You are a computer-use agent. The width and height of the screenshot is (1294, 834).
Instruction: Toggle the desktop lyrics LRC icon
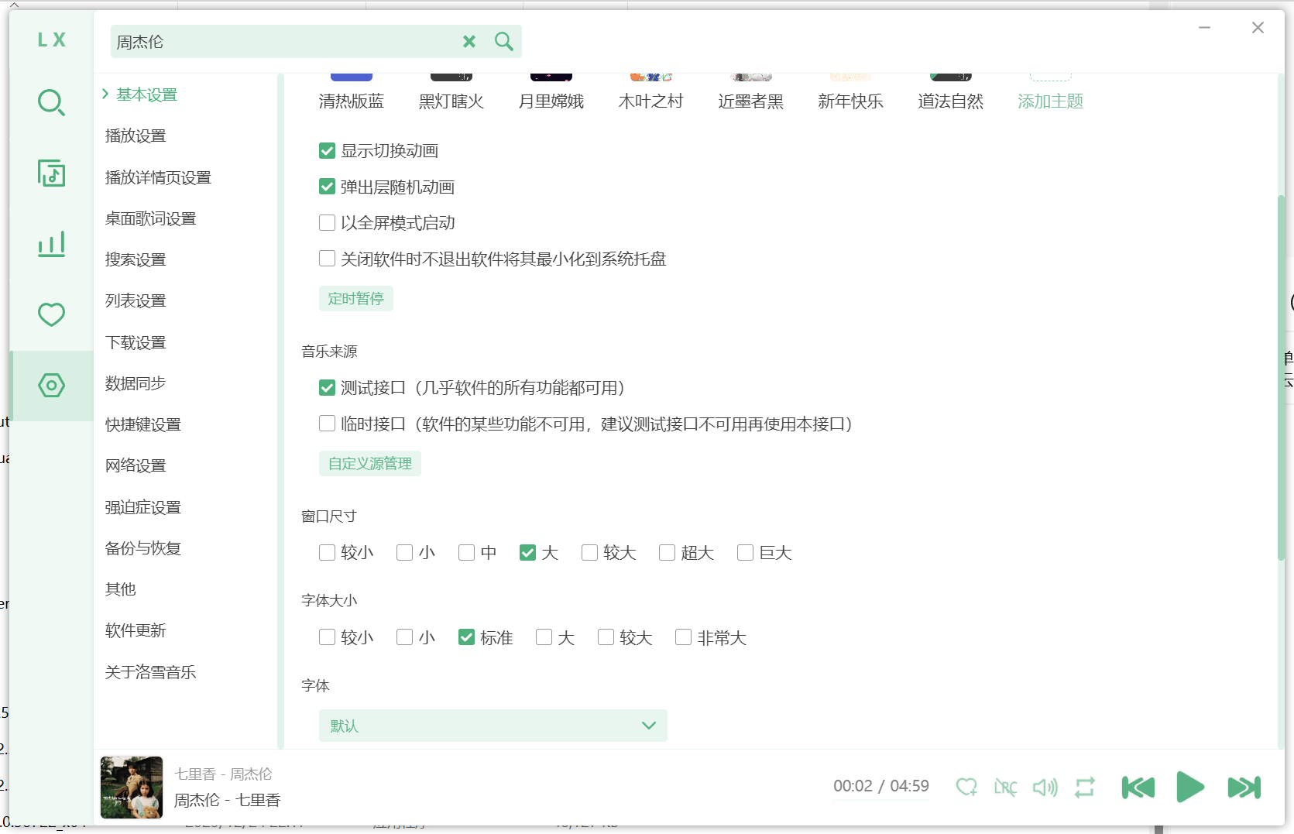(x=1005, y=788)
